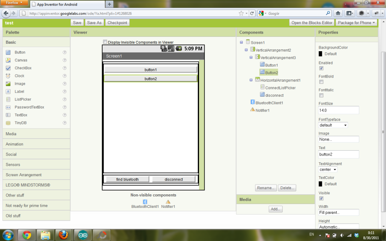
Task: Select the Canvas palette icon
Action: 8,60
